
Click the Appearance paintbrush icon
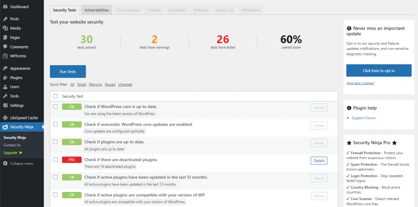pyautogui.click(x=5, y=68)
